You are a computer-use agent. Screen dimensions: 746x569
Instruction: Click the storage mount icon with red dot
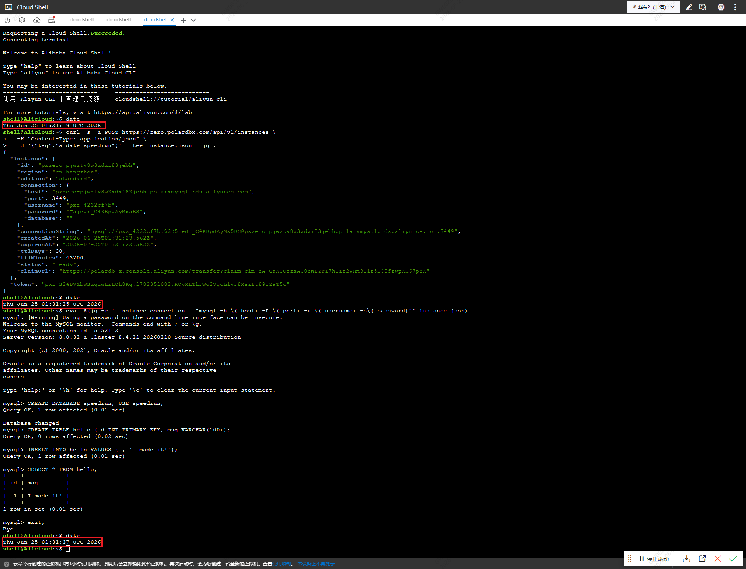[x=52, y=19]
